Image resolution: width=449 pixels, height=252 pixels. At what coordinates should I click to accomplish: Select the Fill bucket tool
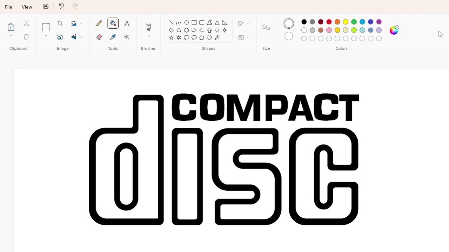(113, 23)
